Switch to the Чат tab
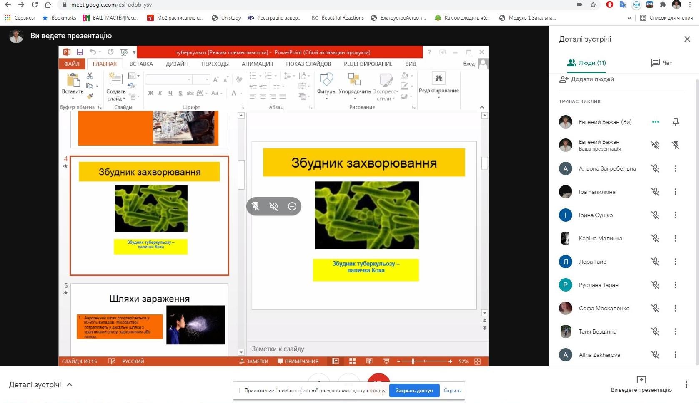This screenshot has width=699, height=403. (x=661, y=63)
